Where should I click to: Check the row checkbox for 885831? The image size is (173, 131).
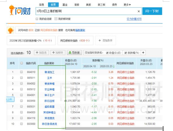(x=21, y=106)
